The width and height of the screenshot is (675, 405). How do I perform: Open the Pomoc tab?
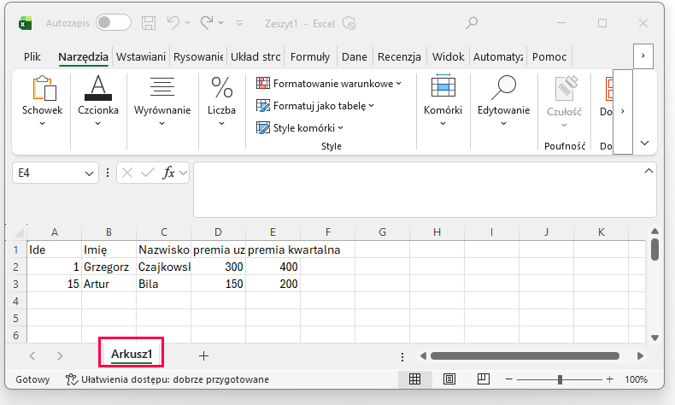point(549,56)
